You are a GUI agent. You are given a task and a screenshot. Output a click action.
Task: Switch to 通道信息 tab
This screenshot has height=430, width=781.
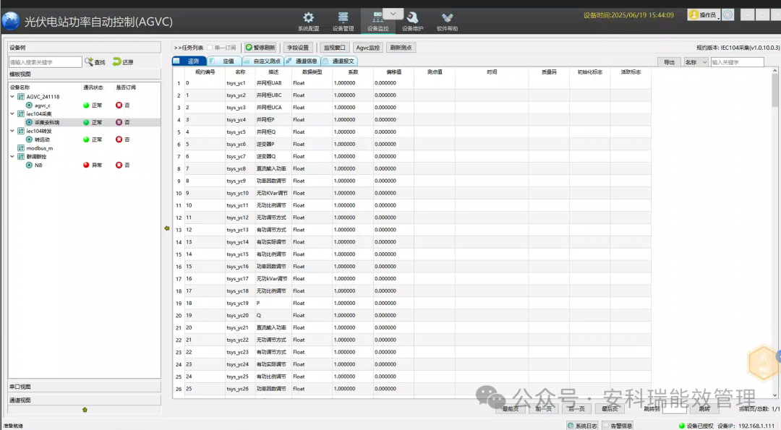[x=302, y=61]
